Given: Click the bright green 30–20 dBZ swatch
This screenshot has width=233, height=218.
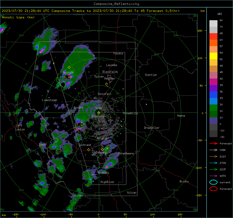Looking at the screenshot, I should (213, 108).
